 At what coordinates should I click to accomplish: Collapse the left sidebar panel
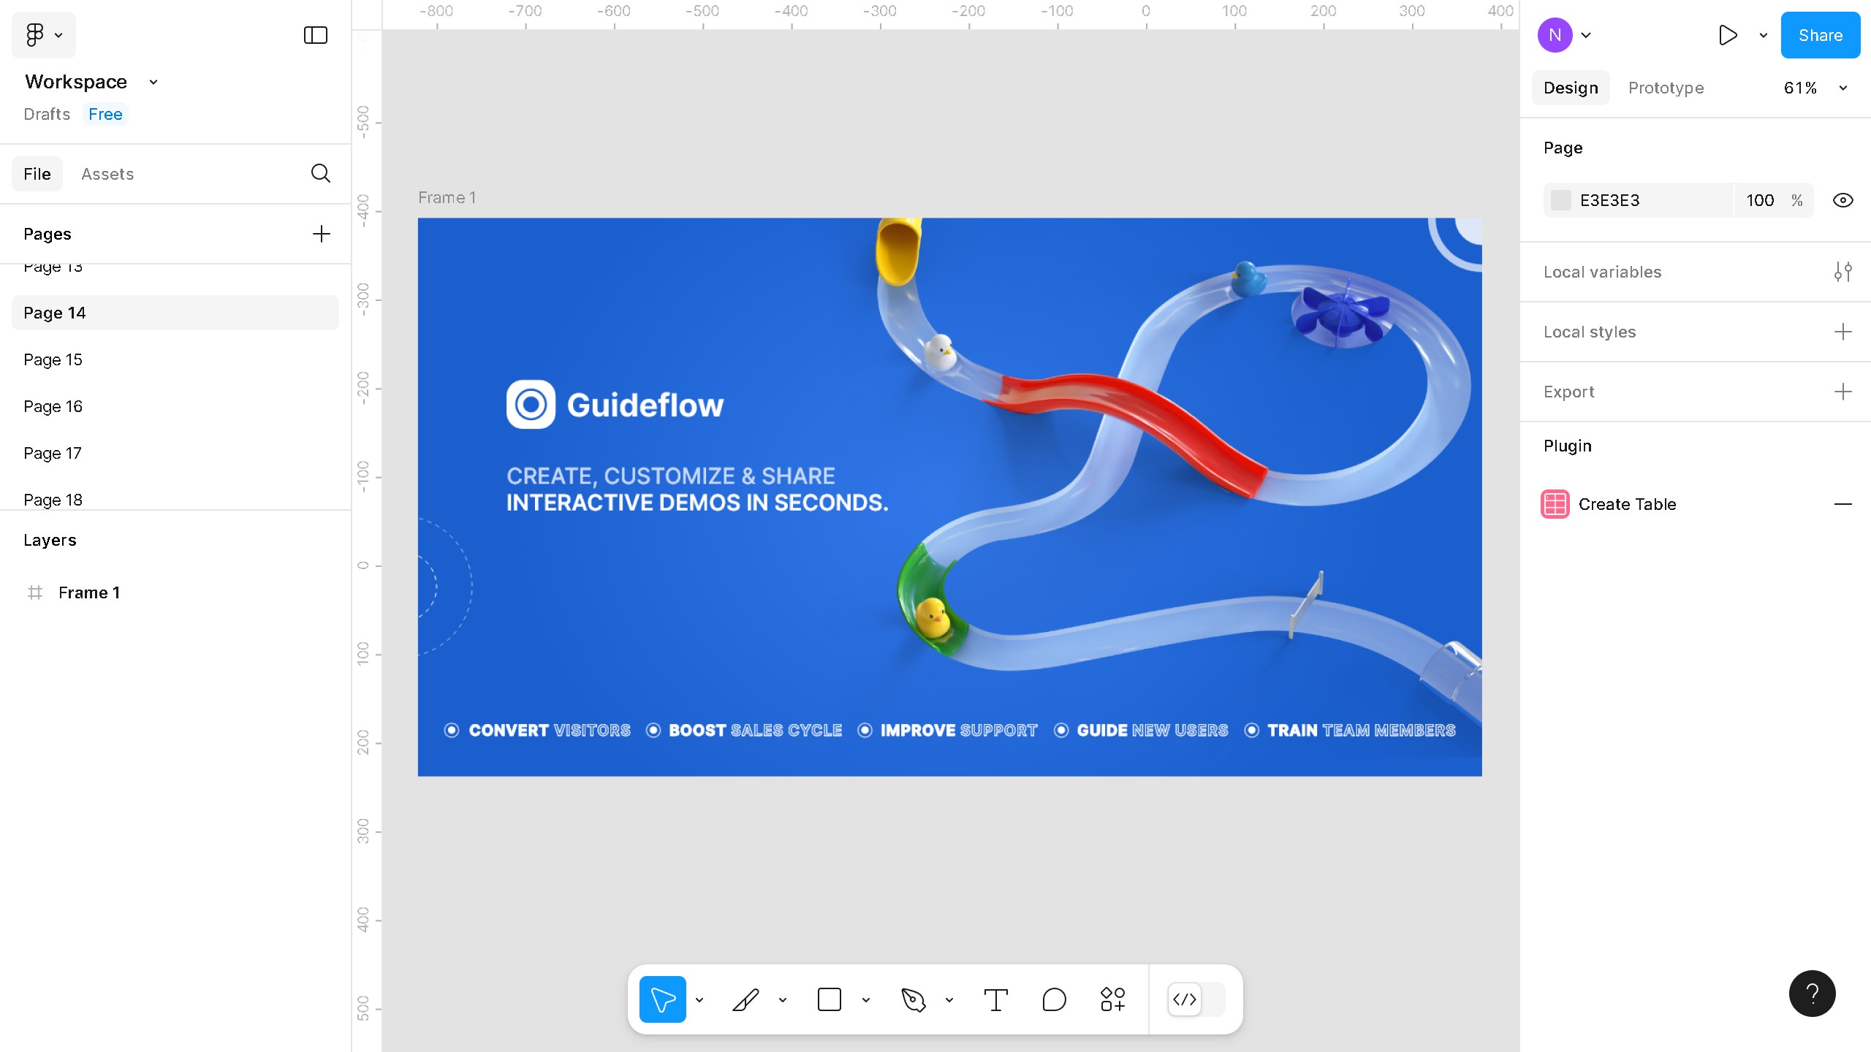(x=314, y=34)
